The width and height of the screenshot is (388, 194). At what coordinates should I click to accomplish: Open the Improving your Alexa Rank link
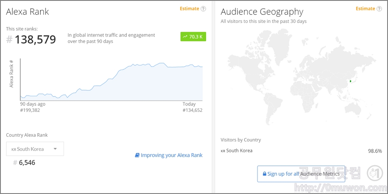(x=172, y=155)
